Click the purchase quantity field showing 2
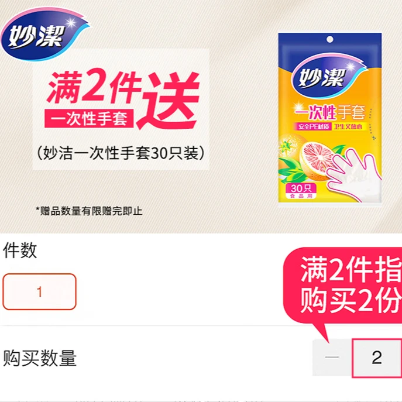 tap(377, 358)
